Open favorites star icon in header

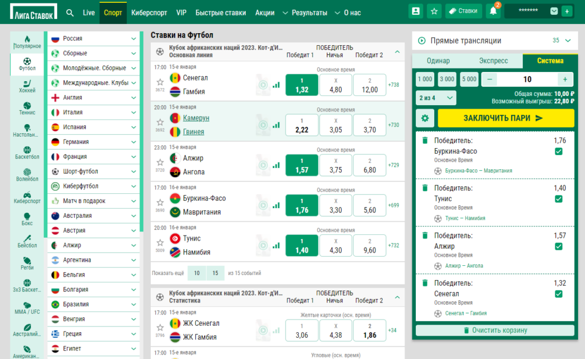pyautogui.click(x=434, y=11)
